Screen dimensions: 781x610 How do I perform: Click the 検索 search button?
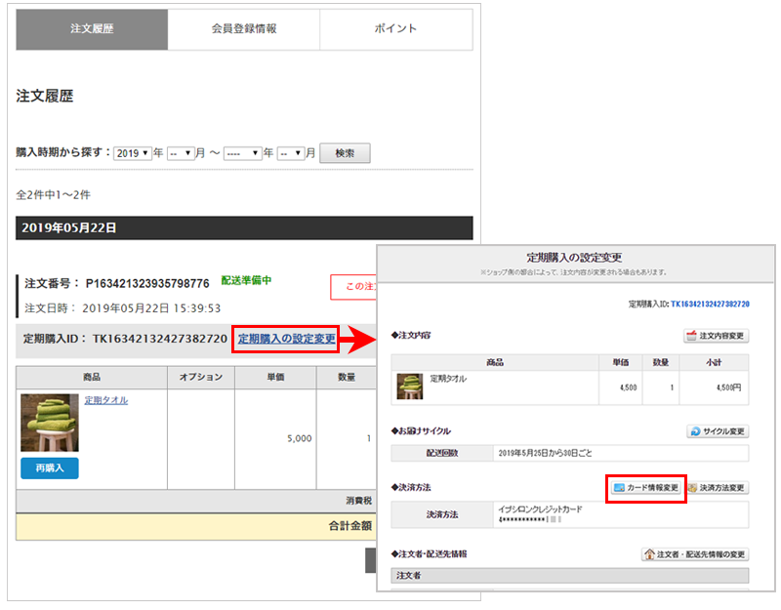pos(345,153)
